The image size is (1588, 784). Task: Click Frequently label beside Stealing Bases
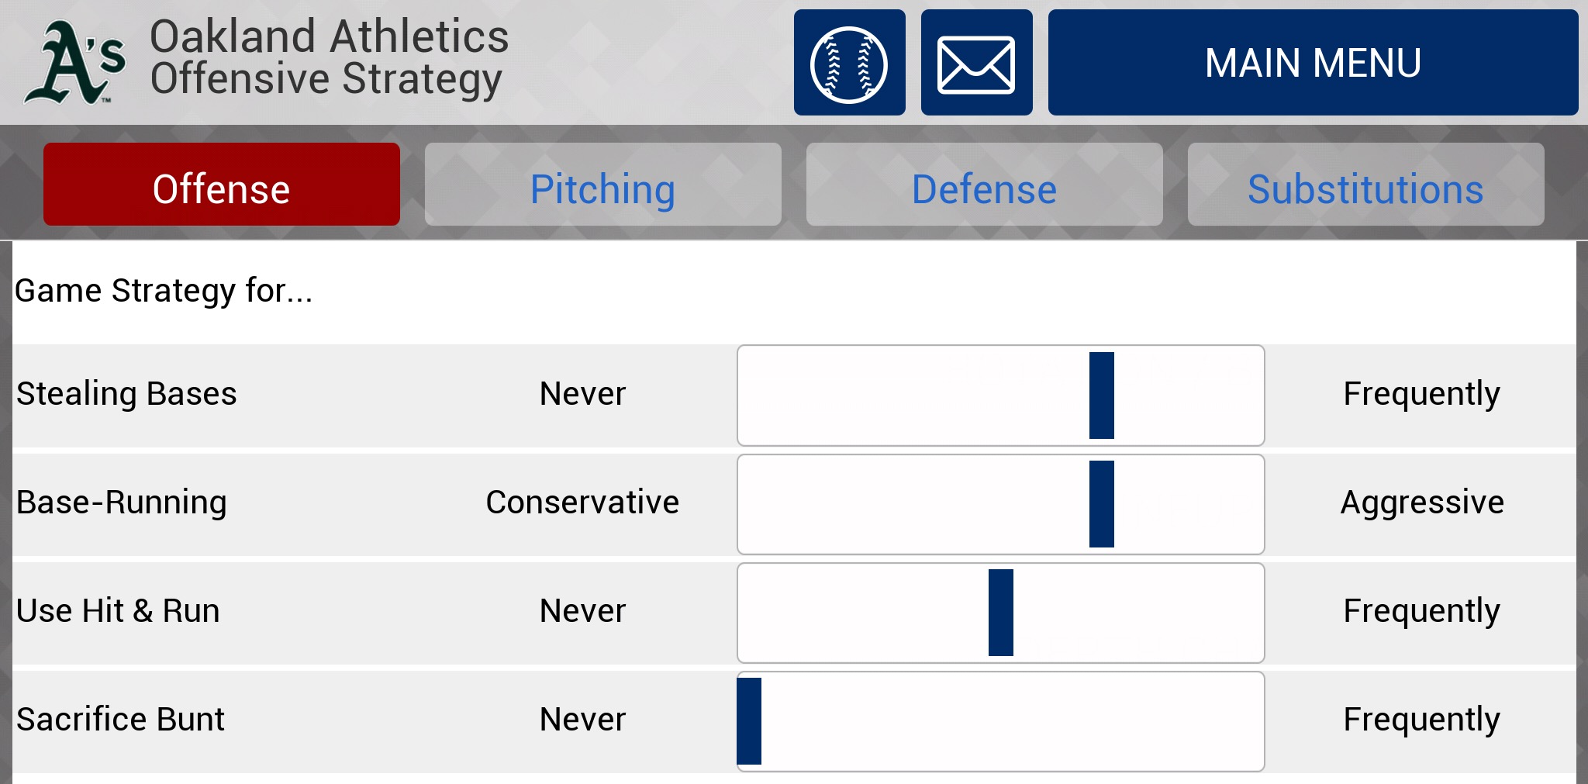1421,394
